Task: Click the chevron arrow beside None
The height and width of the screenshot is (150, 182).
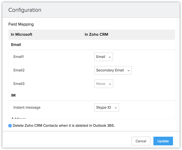Action: (x=110, y=84)
